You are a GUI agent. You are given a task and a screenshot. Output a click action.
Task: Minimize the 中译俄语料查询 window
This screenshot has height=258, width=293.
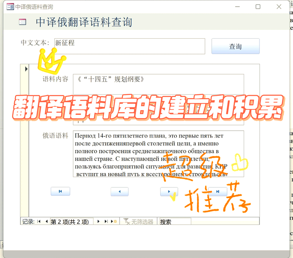[x=237, y=7]
